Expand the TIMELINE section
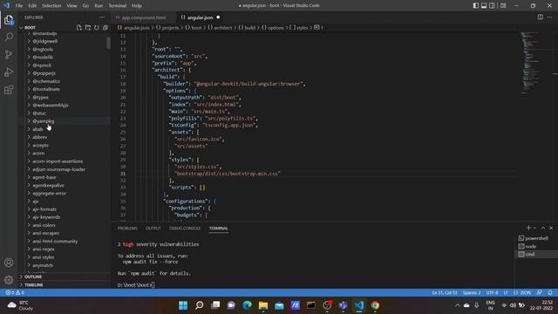 (x=64, y=285)
